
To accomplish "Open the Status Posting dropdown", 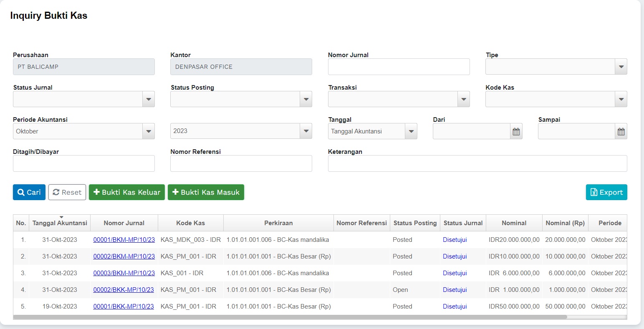I will pos(306,99).
